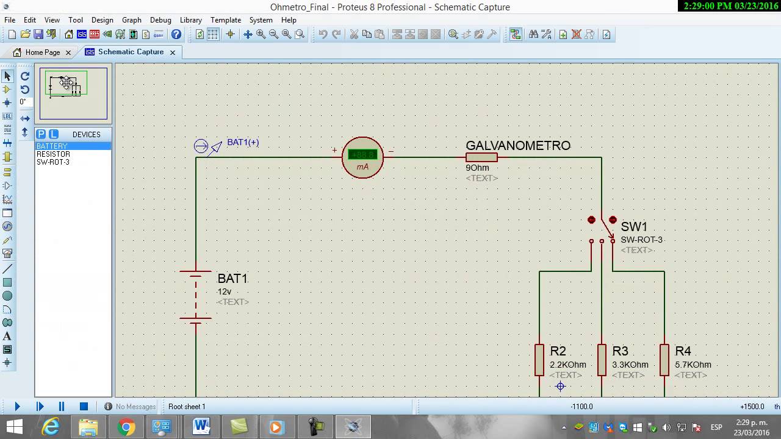Click the simulation Stop button

pyautogui.click(x=84, y=406)
